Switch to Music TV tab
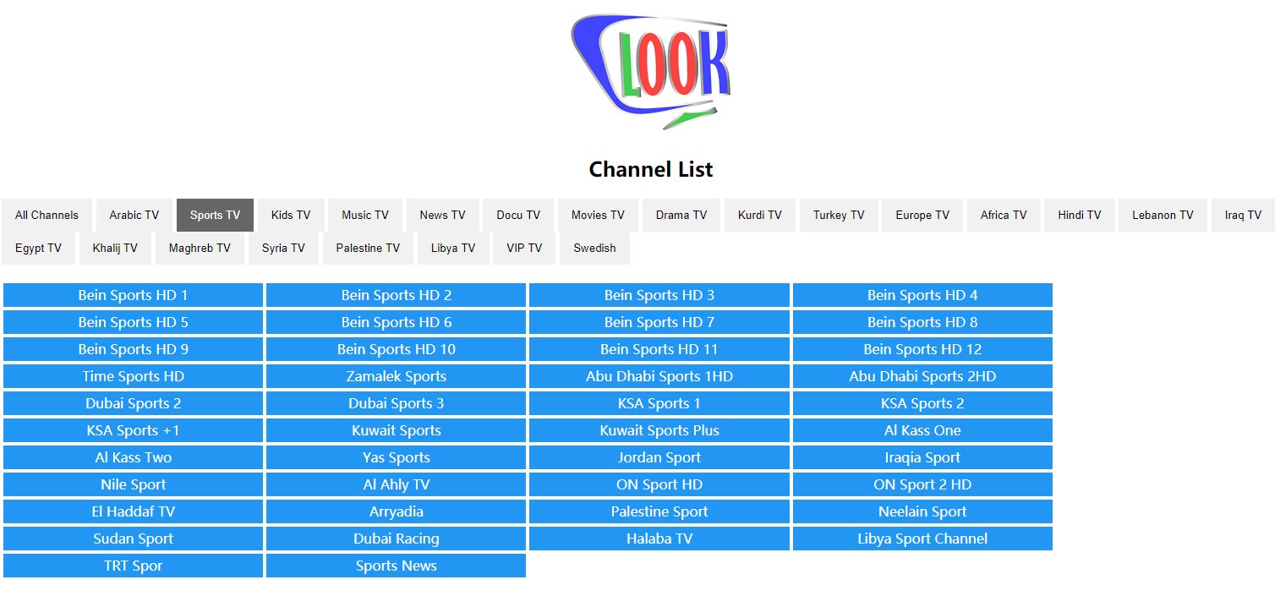 (365, 215)
